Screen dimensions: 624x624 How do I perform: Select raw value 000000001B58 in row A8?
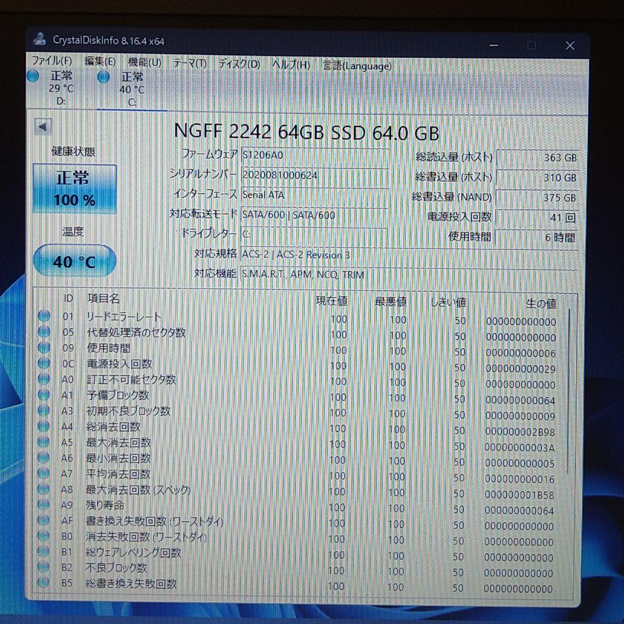[x=519, y=495]
